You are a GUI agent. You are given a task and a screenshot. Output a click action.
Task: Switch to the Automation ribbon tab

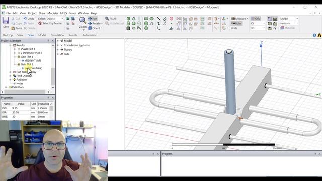(x=90, y=35)
